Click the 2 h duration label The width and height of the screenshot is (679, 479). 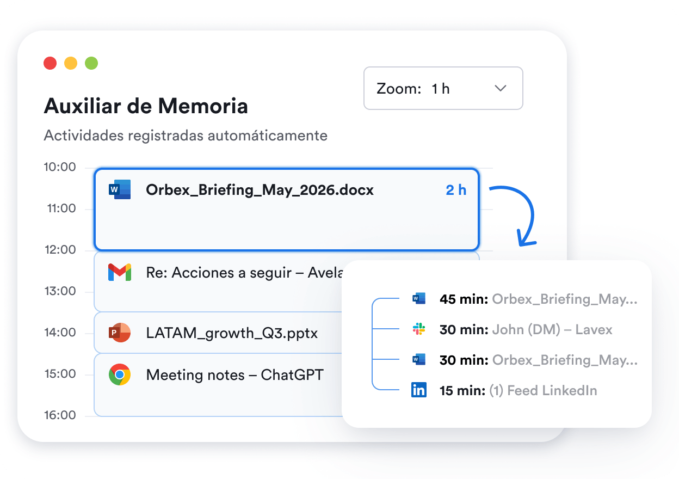[x=456, y=190]
